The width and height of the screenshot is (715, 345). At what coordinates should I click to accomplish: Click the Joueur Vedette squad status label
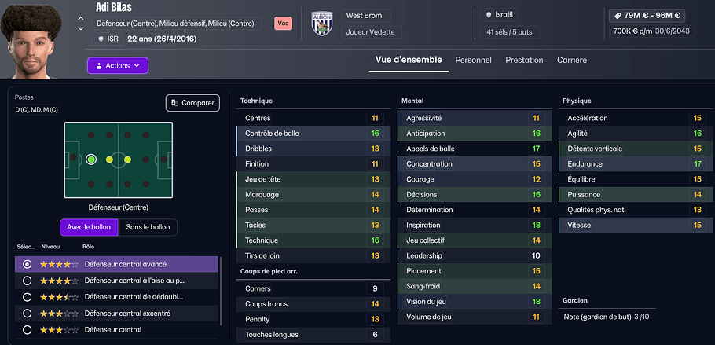coord(372,32)
